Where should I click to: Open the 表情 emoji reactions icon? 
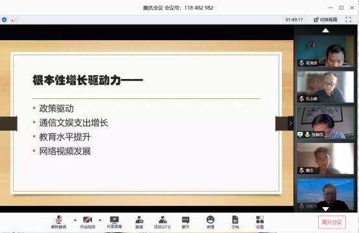tap(210, 222)
